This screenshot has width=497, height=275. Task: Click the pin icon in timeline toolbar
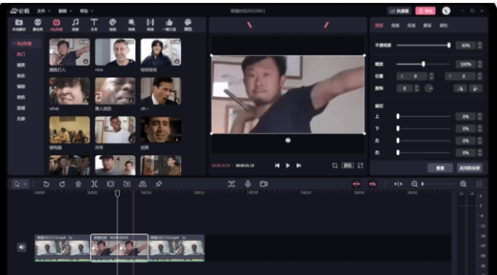[x=159, y=184]
